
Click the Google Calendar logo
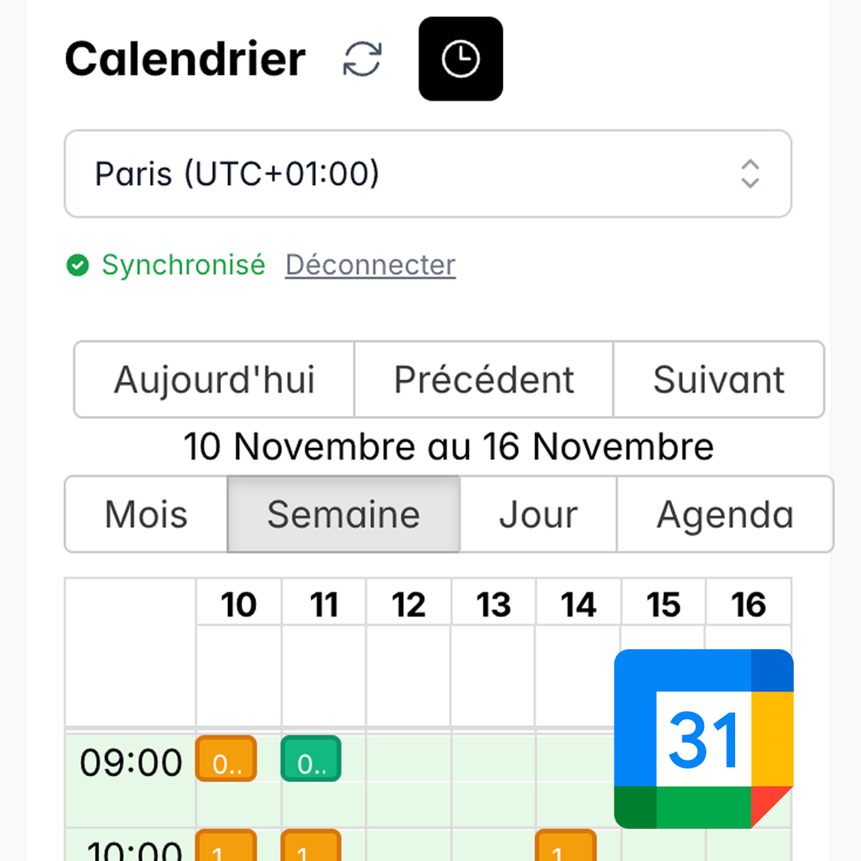tap(705, 739)
